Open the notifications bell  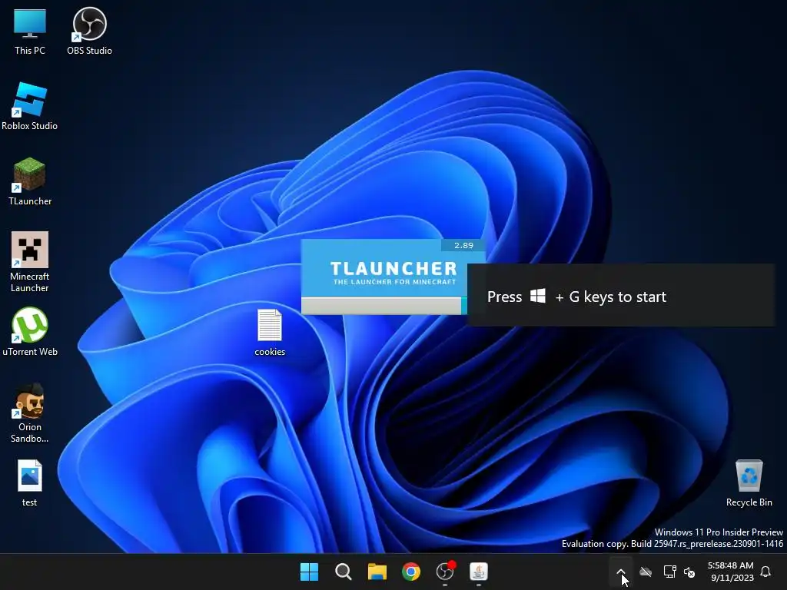coord(766,572)
